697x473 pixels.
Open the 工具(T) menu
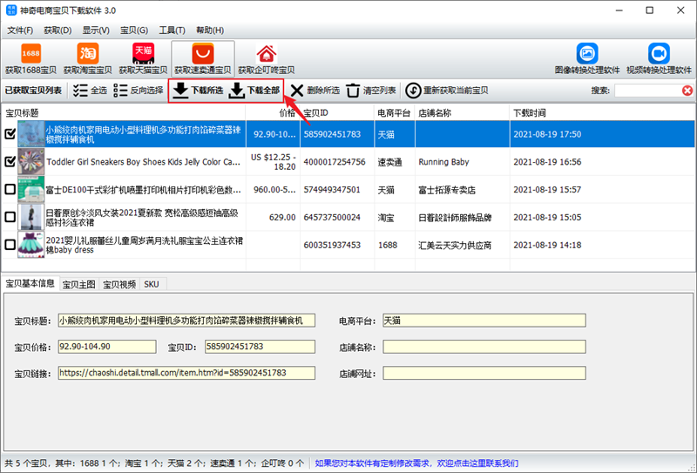172,30
